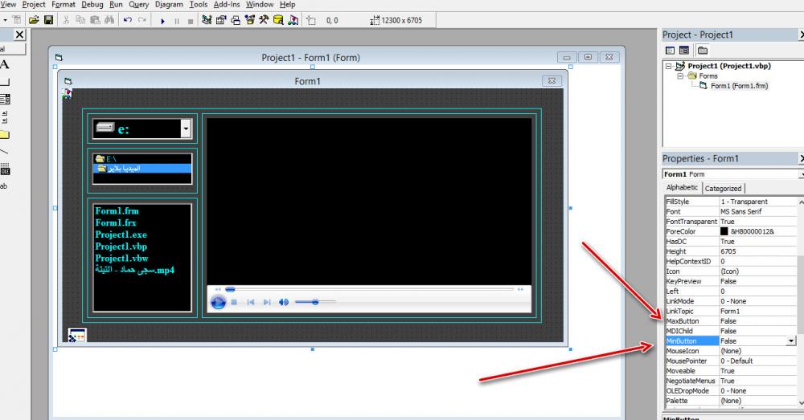The image size is (804, 420).
Task: Click the media player Next track button
Action: tap(267, 302)
